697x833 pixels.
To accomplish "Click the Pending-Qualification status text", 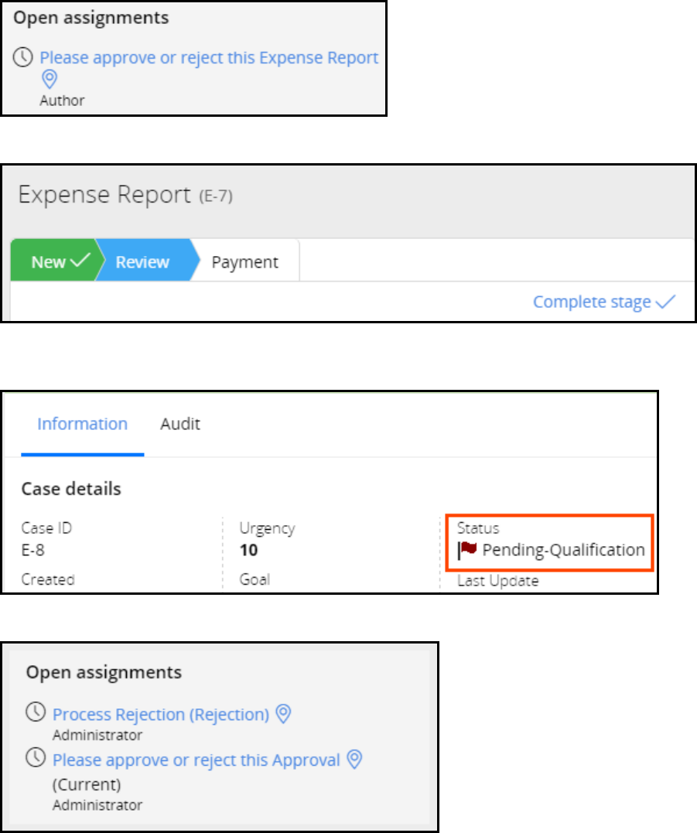I will tap(563, 550).
